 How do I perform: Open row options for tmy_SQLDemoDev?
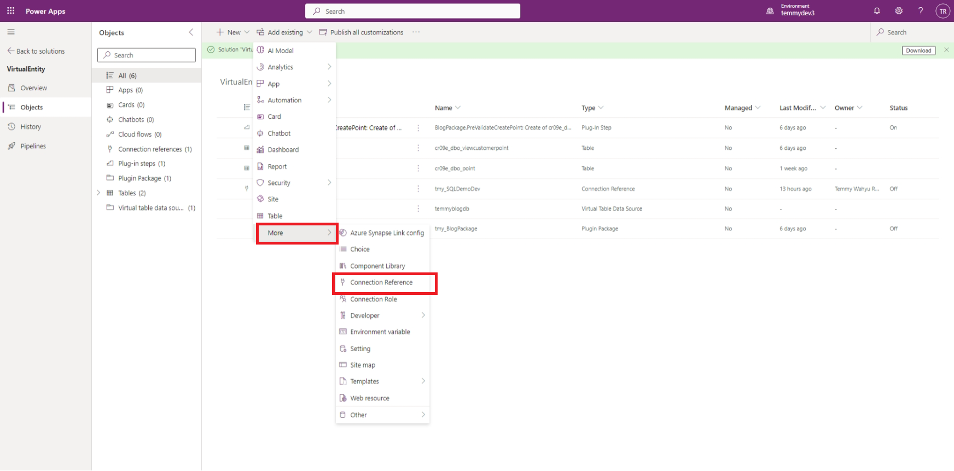(418, 189)
